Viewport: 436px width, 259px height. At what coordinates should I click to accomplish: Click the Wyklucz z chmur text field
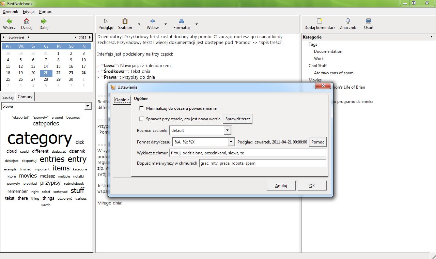tap(248, 153)
